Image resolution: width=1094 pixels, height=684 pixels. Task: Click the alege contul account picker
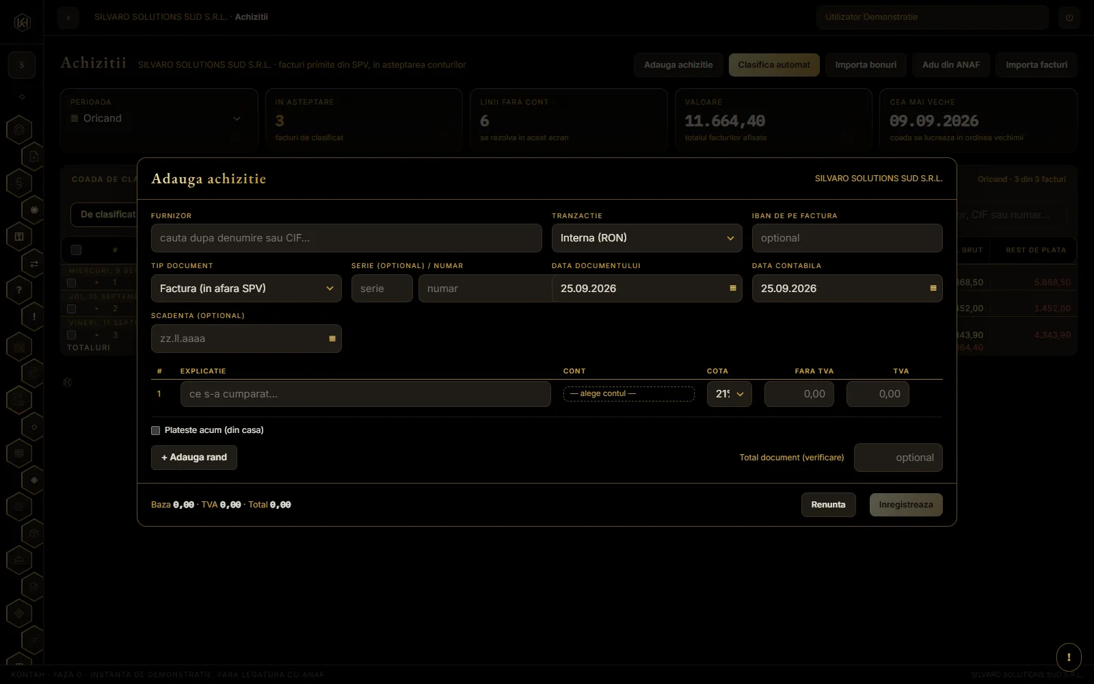point(629,394)
